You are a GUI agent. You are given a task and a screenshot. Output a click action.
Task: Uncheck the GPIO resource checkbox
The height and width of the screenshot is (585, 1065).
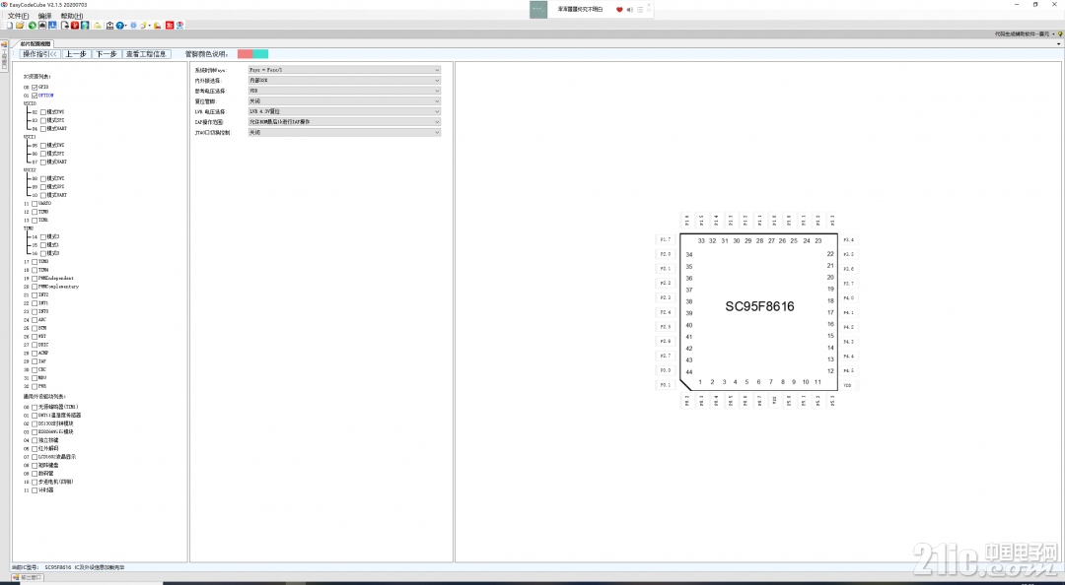pos(35,87)
